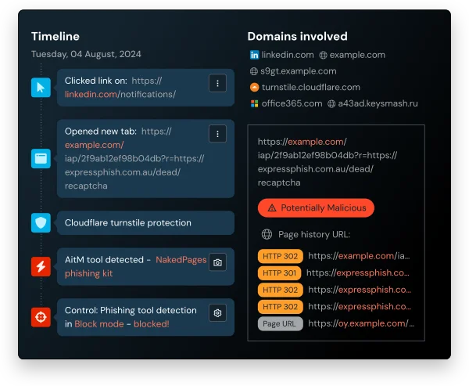Click the lightning bolt icon for AitM tool detected

[x=41, y=266]
